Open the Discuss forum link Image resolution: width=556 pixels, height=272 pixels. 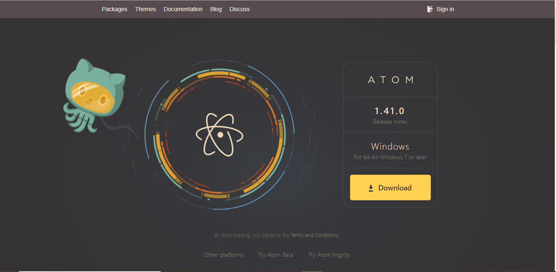point(240,9)
